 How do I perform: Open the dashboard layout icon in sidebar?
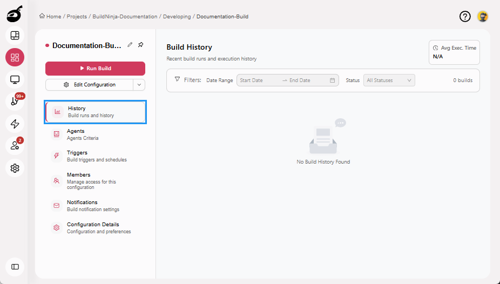pos(15,36)
